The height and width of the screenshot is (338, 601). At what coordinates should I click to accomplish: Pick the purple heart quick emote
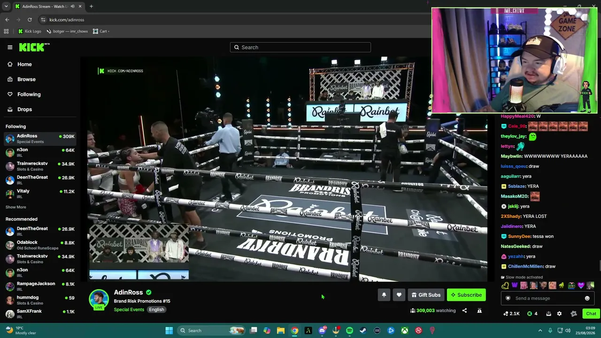[581, 285]
